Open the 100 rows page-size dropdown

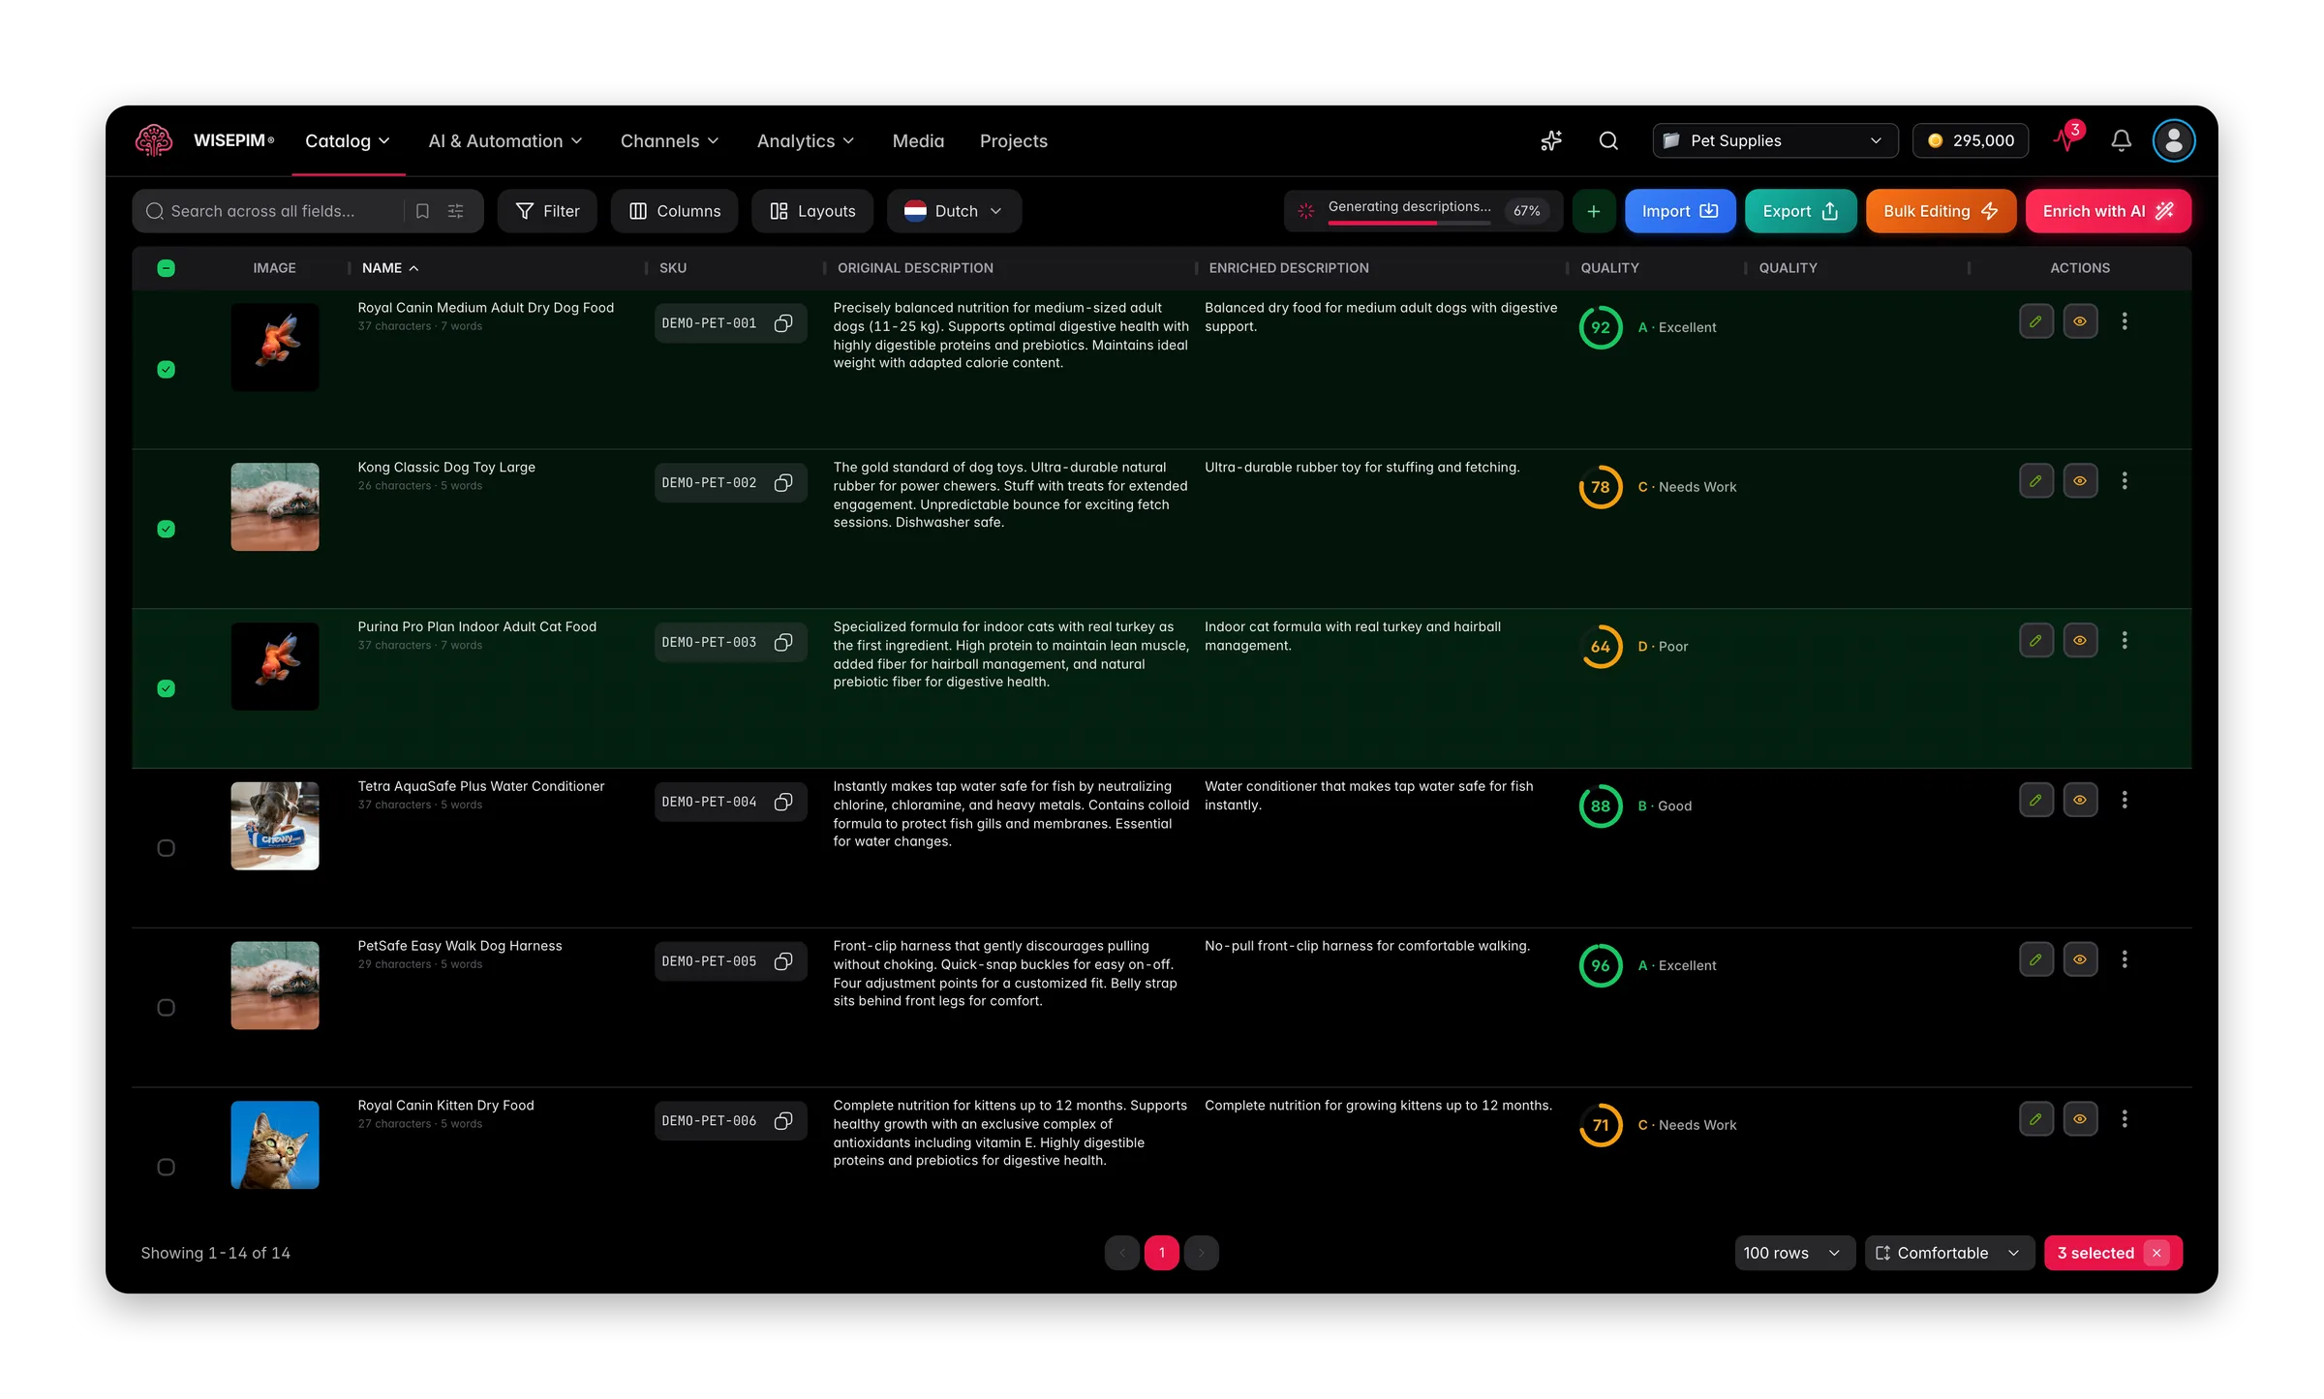click(x=1793, y=1253)
